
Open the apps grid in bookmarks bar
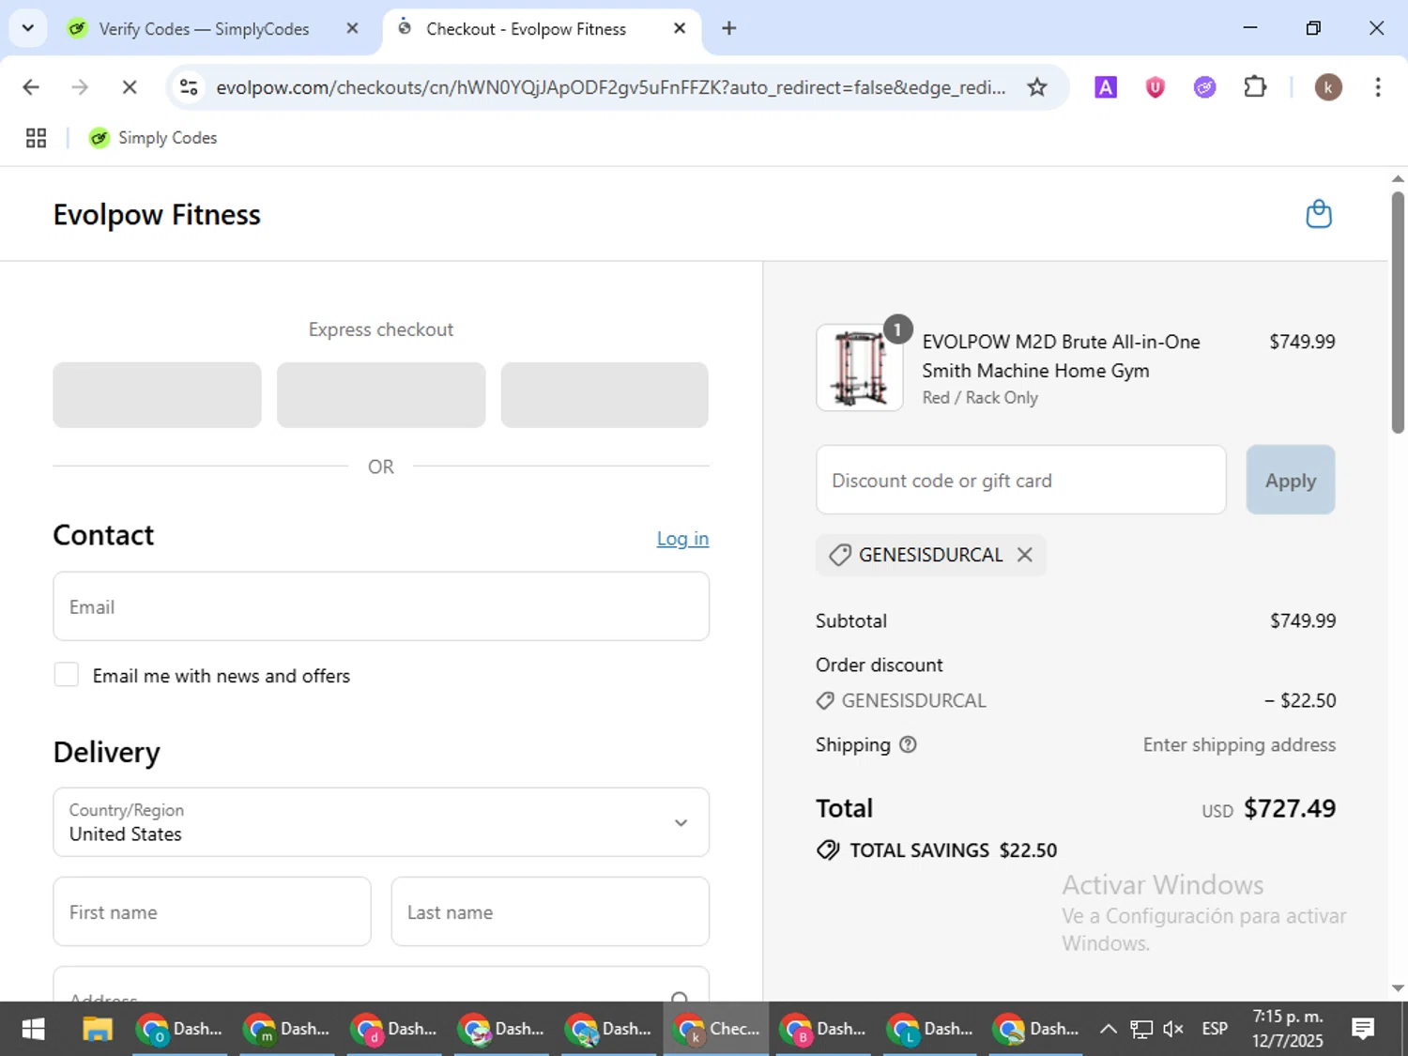click(x=36, y=138)
